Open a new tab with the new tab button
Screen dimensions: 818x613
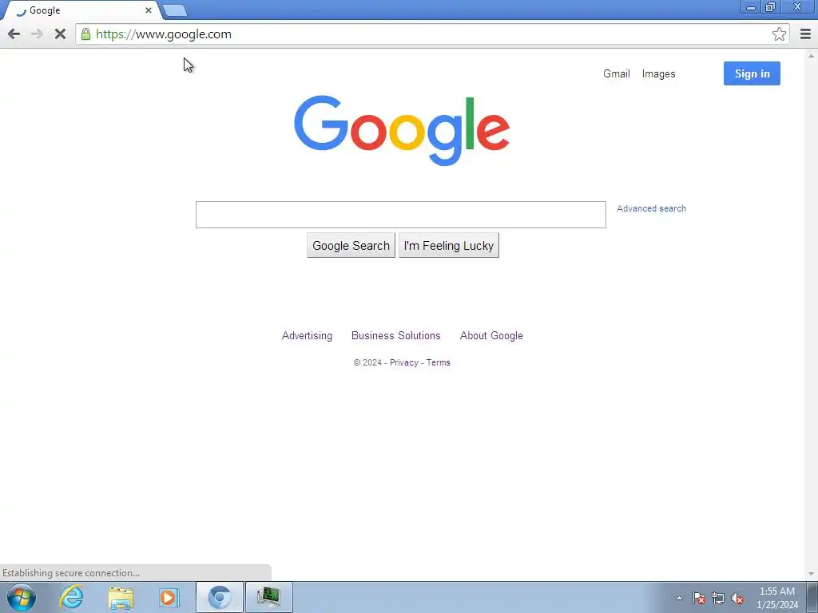[x=174, y=10]
